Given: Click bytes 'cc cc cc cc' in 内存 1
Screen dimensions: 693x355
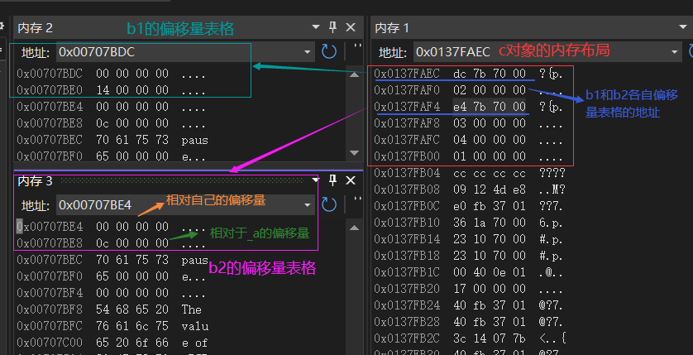Looking at the screenshot, I should 490,173.
